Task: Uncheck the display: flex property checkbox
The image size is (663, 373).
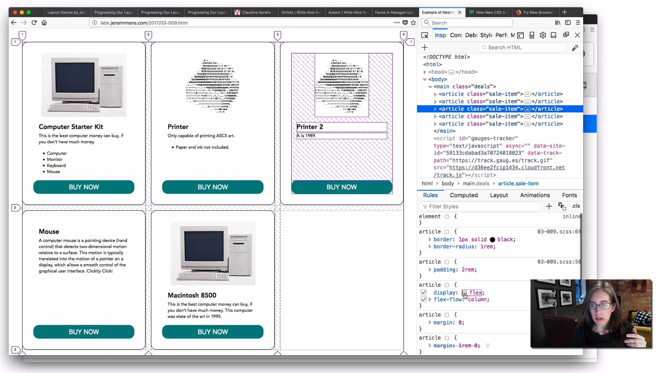Action: (424, 293)
